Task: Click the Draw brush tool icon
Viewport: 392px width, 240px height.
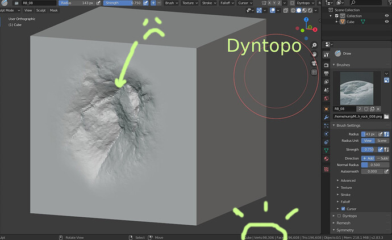Action: (338, 53)
